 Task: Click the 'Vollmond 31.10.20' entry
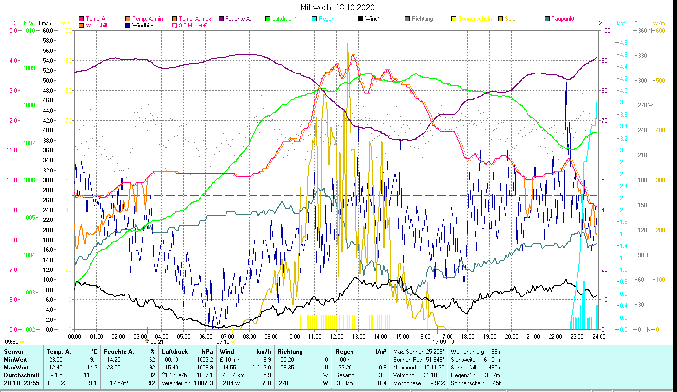click(419, 375)
